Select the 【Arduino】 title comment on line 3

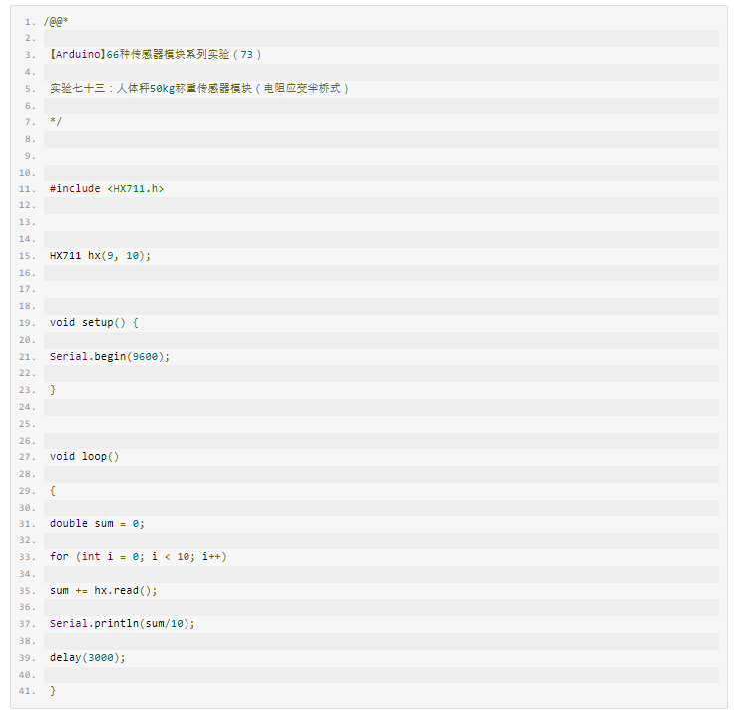tap(156, 55)
